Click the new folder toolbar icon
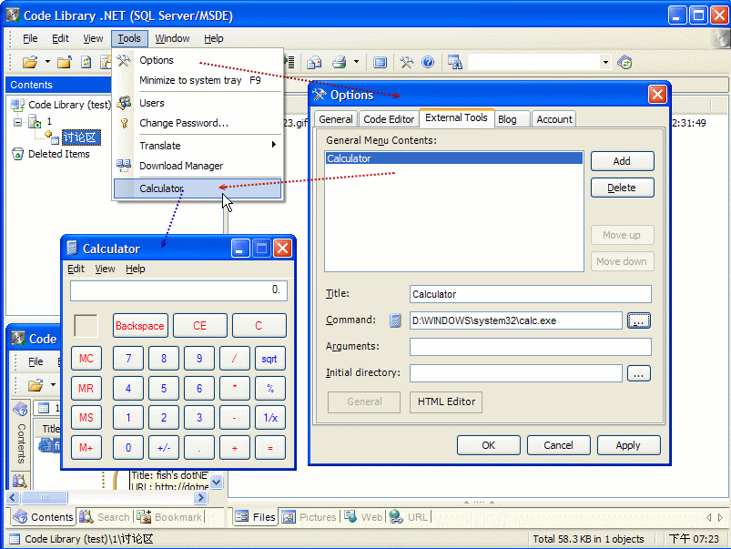This screenshot has height=549, width=731. point(65,62)
